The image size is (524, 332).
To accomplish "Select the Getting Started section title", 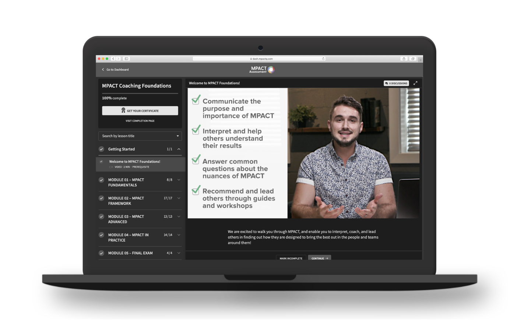I will [122, 149].
